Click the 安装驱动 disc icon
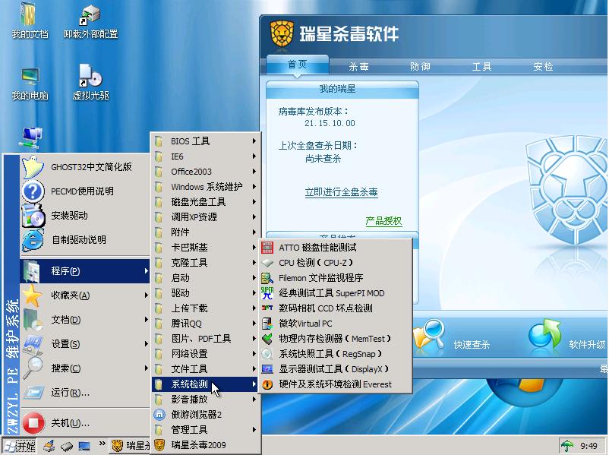609x455 pixels. tap(33, 215)
